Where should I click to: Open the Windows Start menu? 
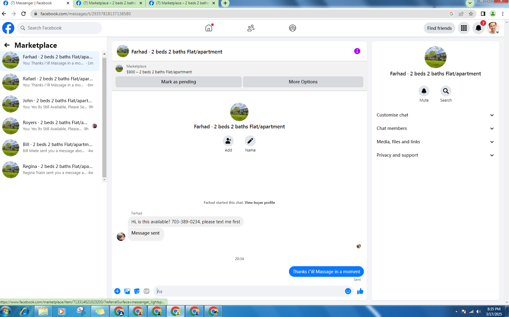click(6, 311)
